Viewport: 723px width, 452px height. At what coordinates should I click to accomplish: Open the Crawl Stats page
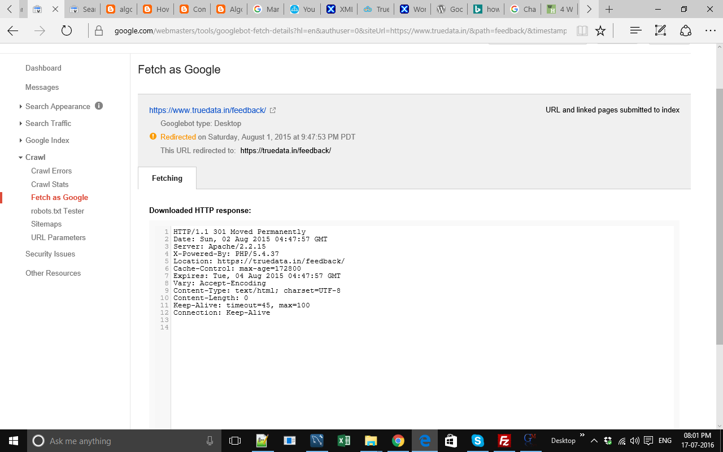[x=50, y=184]
